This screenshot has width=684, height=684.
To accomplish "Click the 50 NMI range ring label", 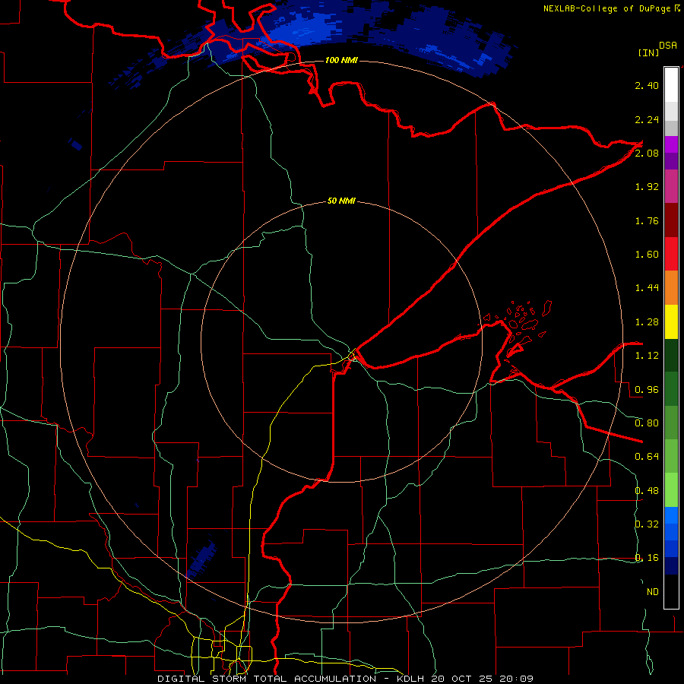I will pos(341,201).
